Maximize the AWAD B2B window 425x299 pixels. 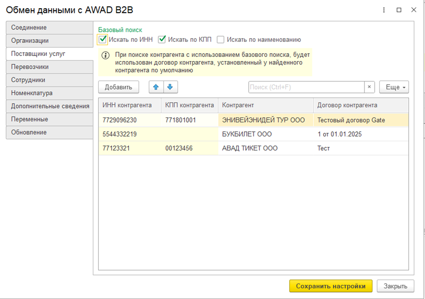tap(399, 10)
